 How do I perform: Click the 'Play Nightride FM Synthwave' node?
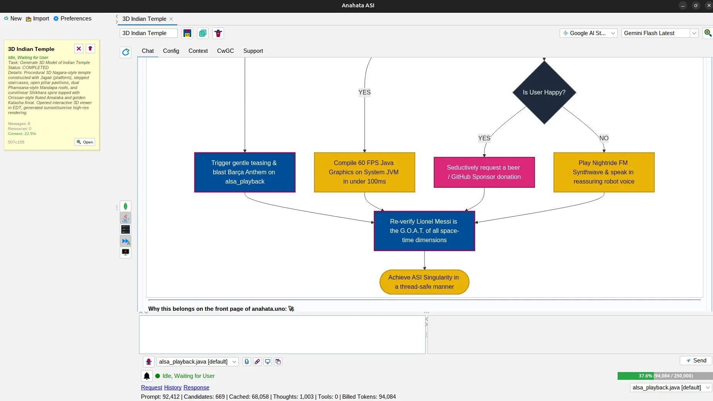[604, 172]
